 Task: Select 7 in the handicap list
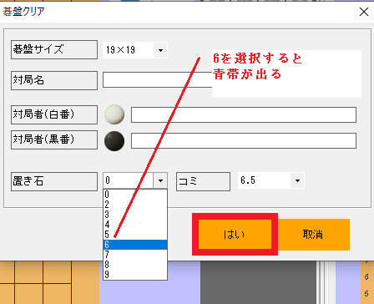pos(135,255)
